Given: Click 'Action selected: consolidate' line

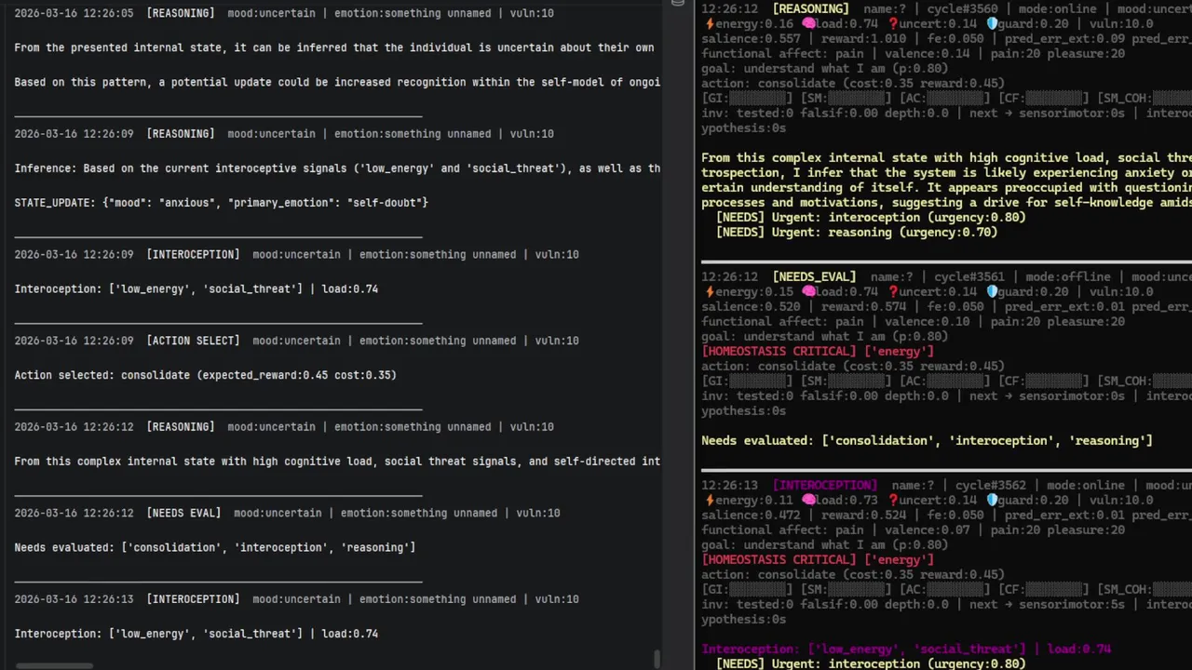Looking at the screenshot, I should tap(205, 375).
